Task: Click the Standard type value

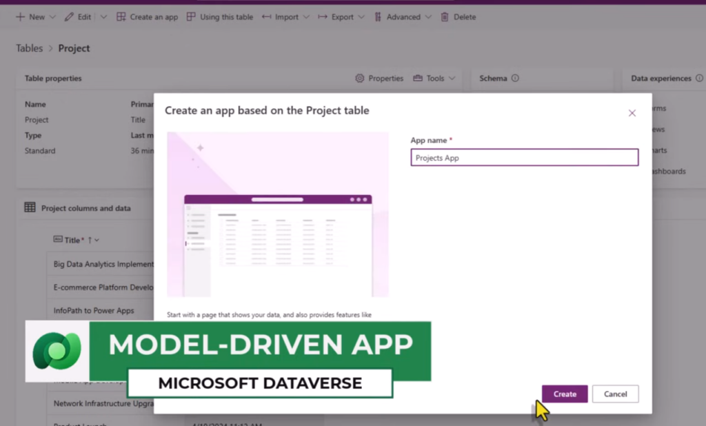Action: (40, 151)
